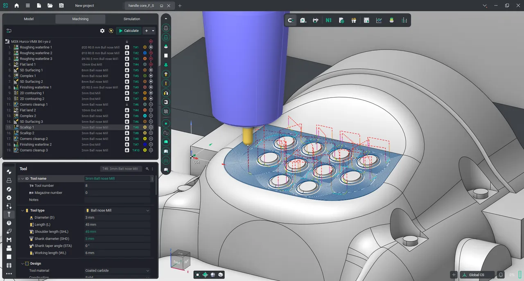This screenshot has height=281, width=524.
Task: Collapse the Design section chevron
Action: click(22, 263)
